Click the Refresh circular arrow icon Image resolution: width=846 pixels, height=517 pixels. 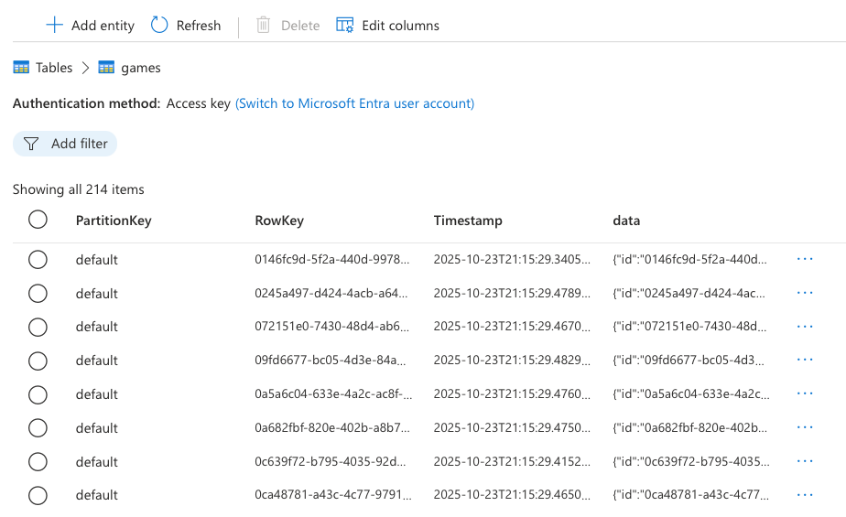point(159,26)
